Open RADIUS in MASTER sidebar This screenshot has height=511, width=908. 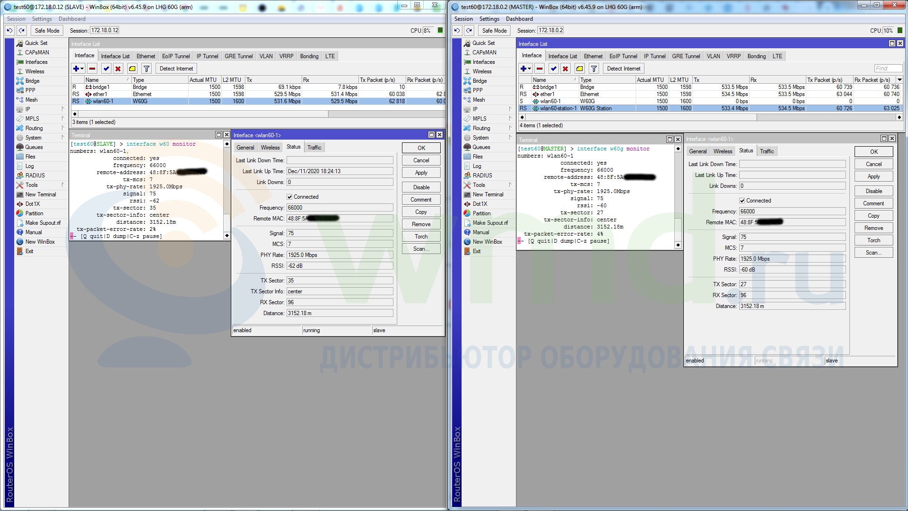[482, 176]
